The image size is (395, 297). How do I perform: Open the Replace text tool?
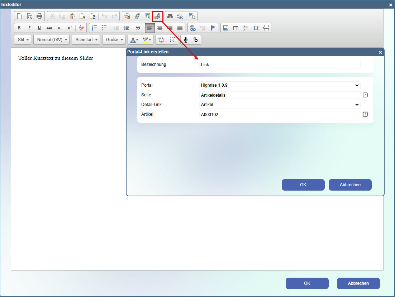(180, 16)
